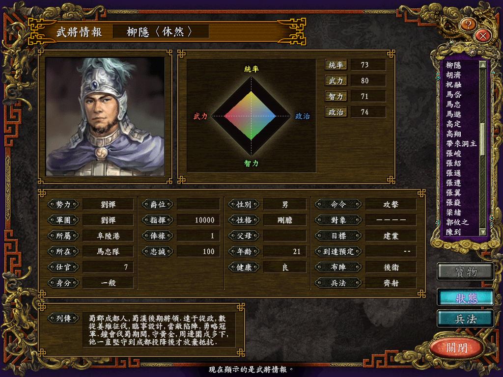
Task: Click the officer list scrollbar thumb
Action: 482,140
